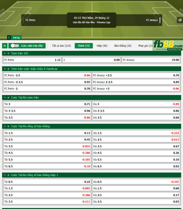The width and height of the screenshot is (183, 209).
Task: Collapse the Cược Tài/Xỉu toàn trận section
Action: [5, 98]
